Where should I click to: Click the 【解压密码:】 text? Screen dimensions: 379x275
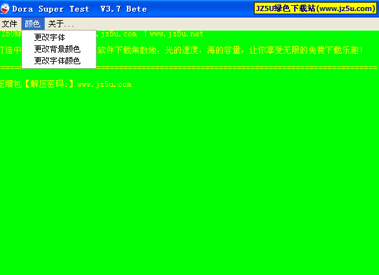[49, 84]
